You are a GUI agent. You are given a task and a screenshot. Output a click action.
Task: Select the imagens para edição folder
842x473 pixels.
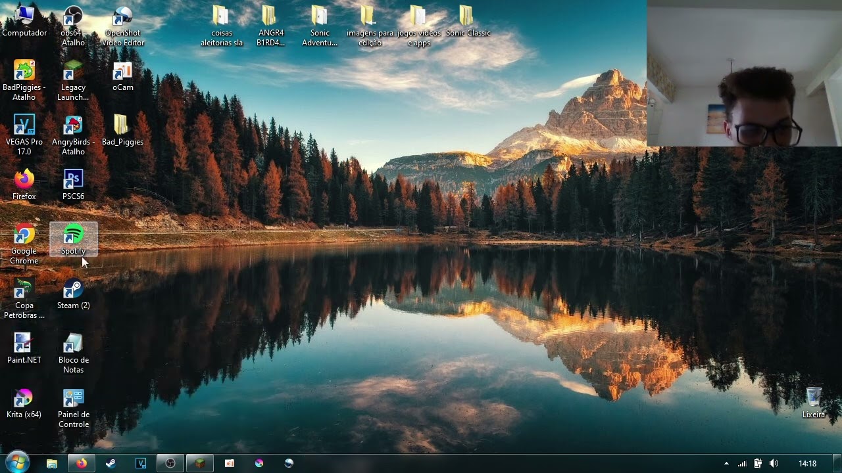[370, 26]
